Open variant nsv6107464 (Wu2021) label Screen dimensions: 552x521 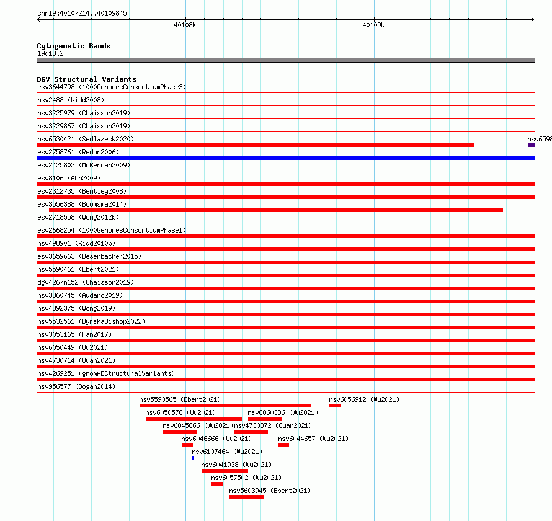(x=227, y=452)
